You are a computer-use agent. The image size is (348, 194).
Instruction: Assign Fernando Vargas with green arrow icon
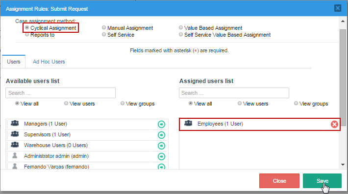click(161, 167)
